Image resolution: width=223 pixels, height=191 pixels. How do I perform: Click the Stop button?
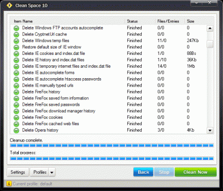point(164,172)
